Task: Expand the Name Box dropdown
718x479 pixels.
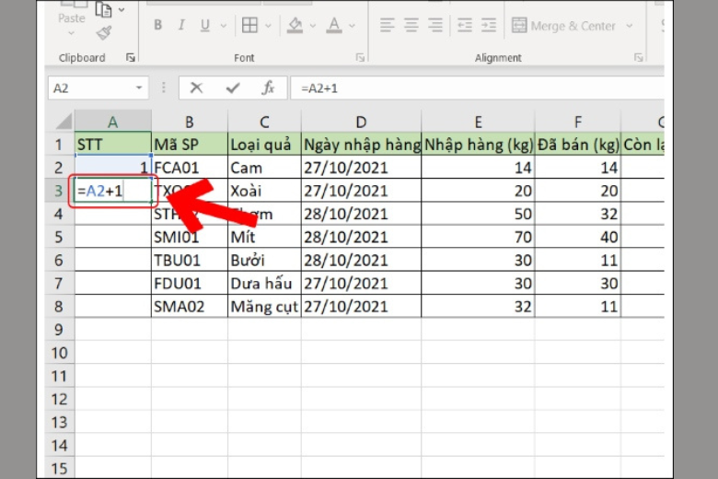Action: (139, 88)
